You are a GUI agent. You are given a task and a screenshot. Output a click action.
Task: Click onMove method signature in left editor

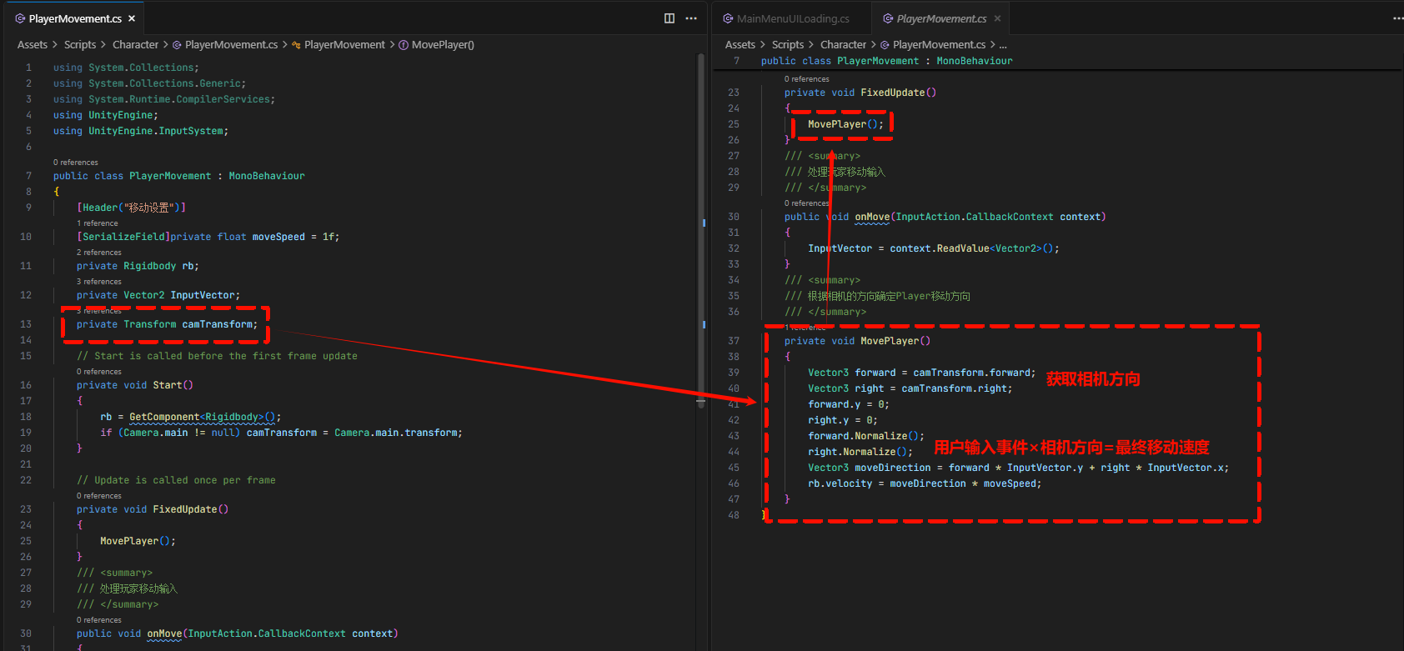(238, 633)
